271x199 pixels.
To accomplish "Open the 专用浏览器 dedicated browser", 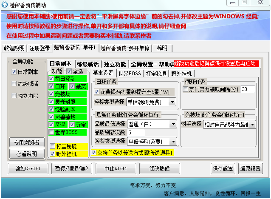I will click(x=26, y=142).
